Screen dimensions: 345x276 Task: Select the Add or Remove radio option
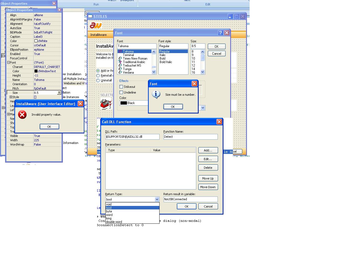(x=98, y=71)
